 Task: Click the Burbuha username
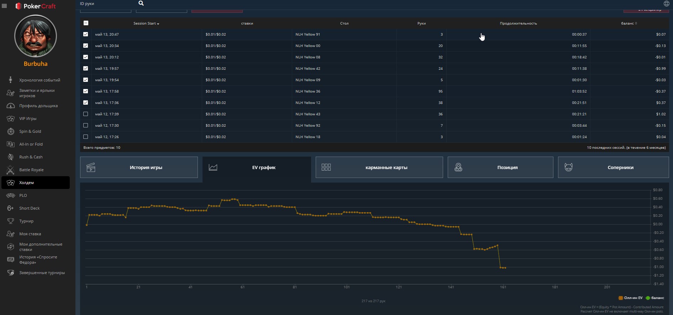pyautogui.click(x=36, y=64)
